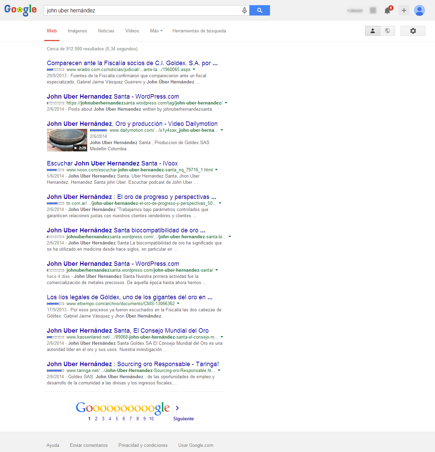Screen dimensions: 435x452
Task: Open 'Comparecen ante la Fiscalía socios' result
Action: (132, 63)
